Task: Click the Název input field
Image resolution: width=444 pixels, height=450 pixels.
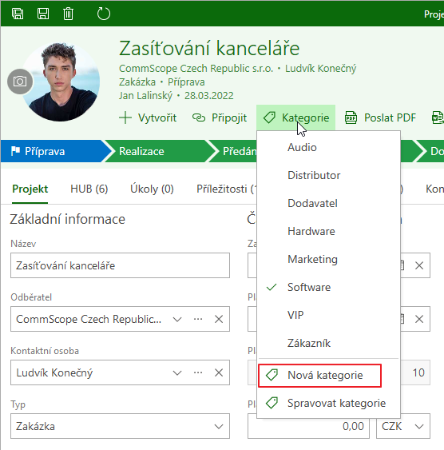Action: click(x=120, y=265)
